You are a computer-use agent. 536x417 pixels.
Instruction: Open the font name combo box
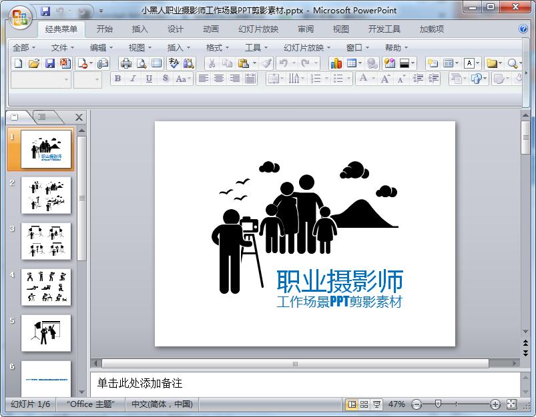pos(40,79)
